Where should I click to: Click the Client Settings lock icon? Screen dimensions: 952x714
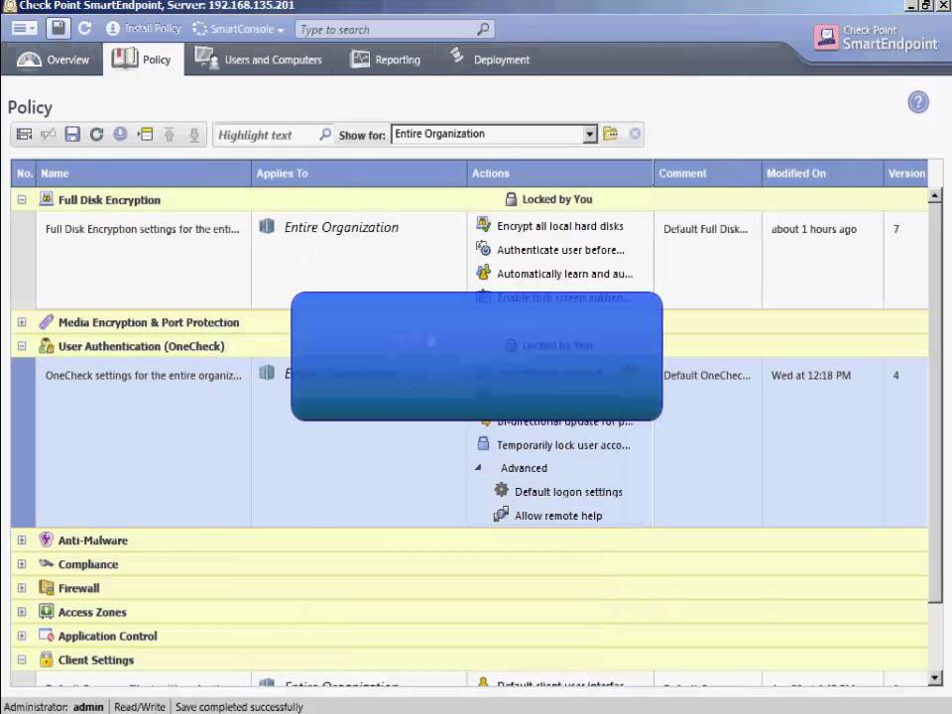point(47,658)
